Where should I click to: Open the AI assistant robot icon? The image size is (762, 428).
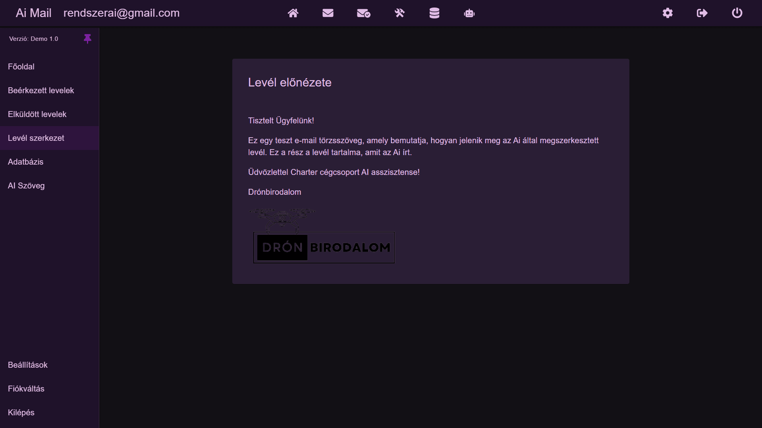click(x=469, y=13)
